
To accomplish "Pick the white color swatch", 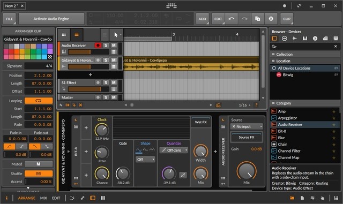I will click(x=17, y=46).
